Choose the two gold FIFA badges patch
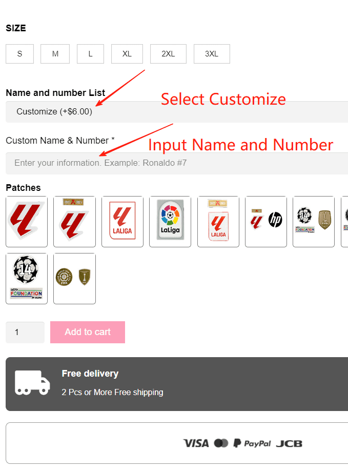 pos(74,278)
